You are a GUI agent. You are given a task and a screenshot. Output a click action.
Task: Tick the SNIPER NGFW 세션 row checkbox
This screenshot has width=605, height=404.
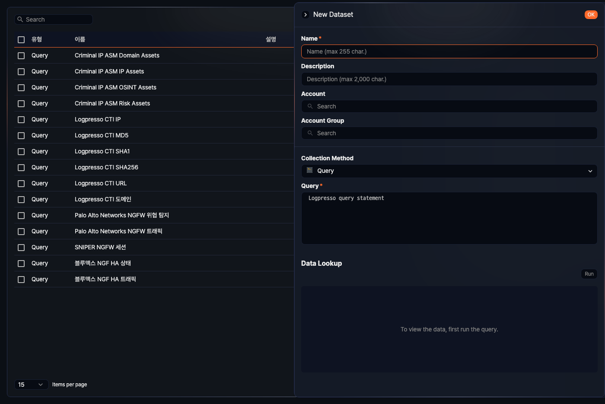tap(21, 248)
